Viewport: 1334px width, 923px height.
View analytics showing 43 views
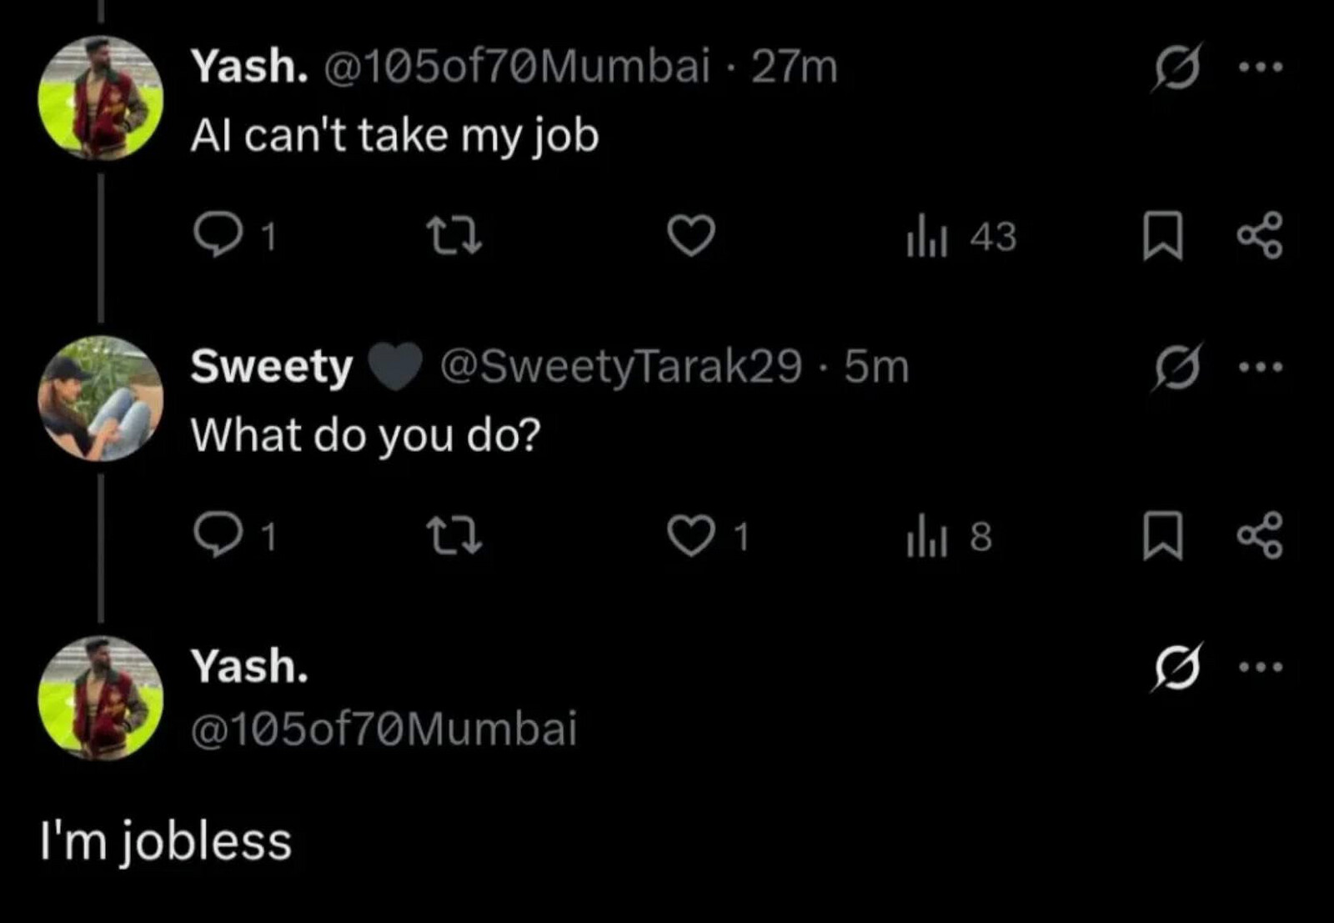[961, 236]
